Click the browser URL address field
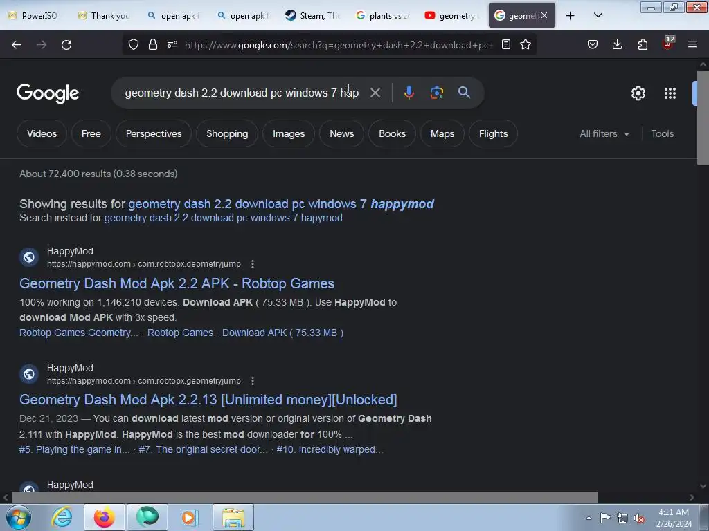This screenshot has width=709, height=531. [338, 45]
